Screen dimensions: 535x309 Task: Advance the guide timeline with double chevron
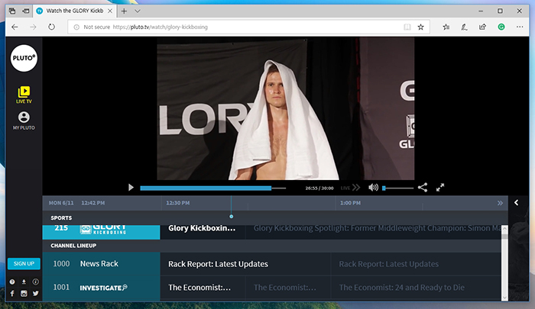pos(500,203)
